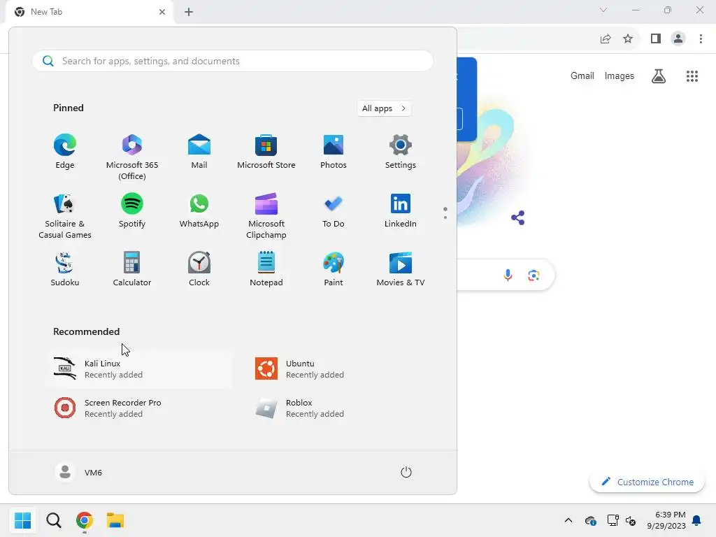Start Solitaire & Casual Games

point(65,216)
